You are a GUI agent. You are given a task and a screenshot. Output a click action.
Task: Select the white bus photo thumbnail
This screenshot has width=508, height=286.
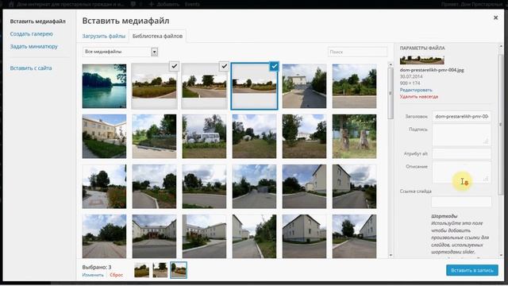point(204,136)
